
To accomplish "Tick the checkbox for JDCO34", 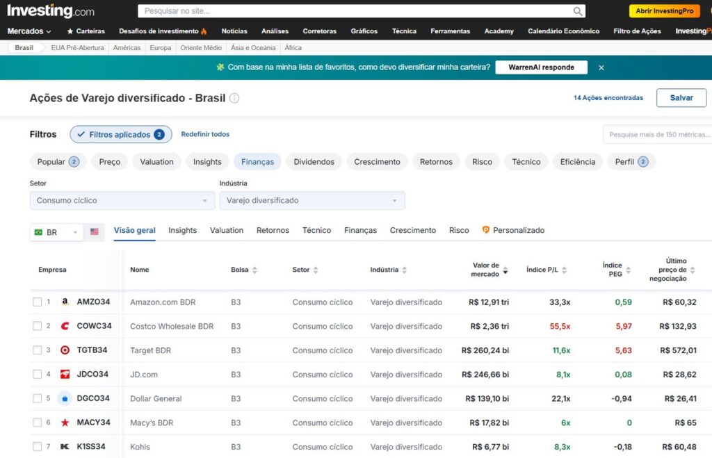I will click(x=38, y=374).
